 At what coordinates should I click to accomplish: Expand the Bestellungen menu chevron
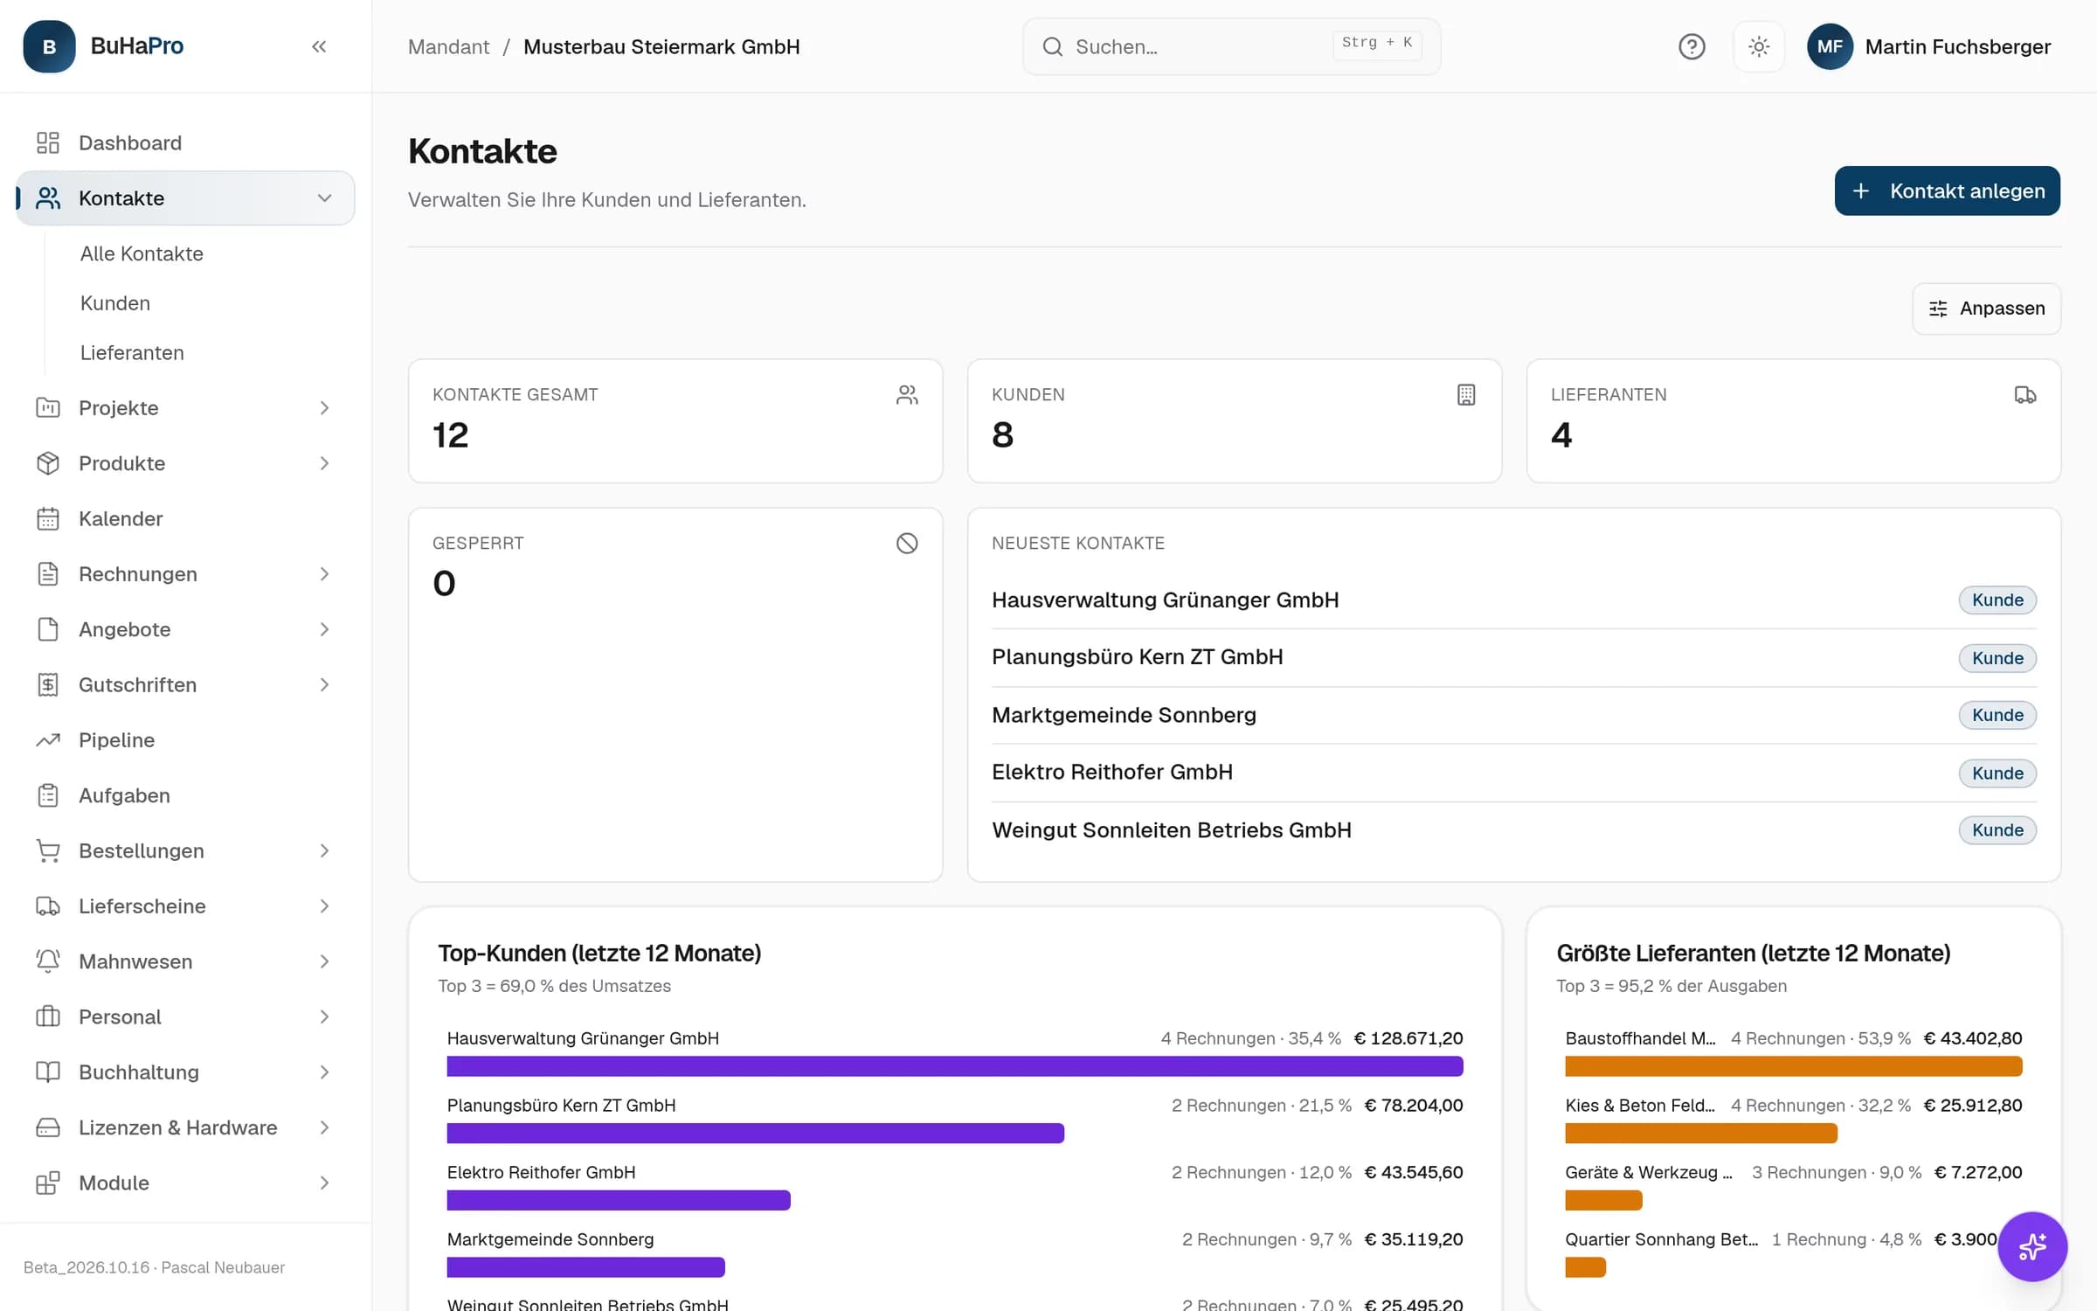(324, 850)
